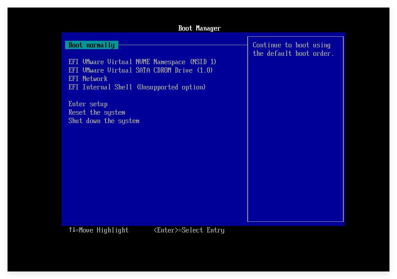Select the highlighted Boot normally entry
397x279 pixels.
coord(91,45)
